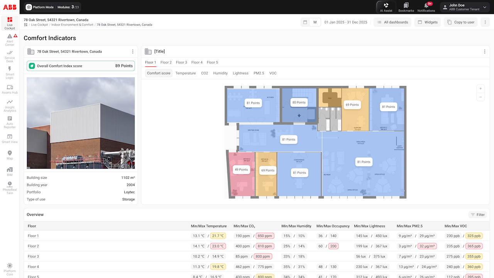Image resolution: width=494 pixels, height=278 pixels.
Task: Click Overall Comfort Index score card
Action: click(x=81, y=66)
